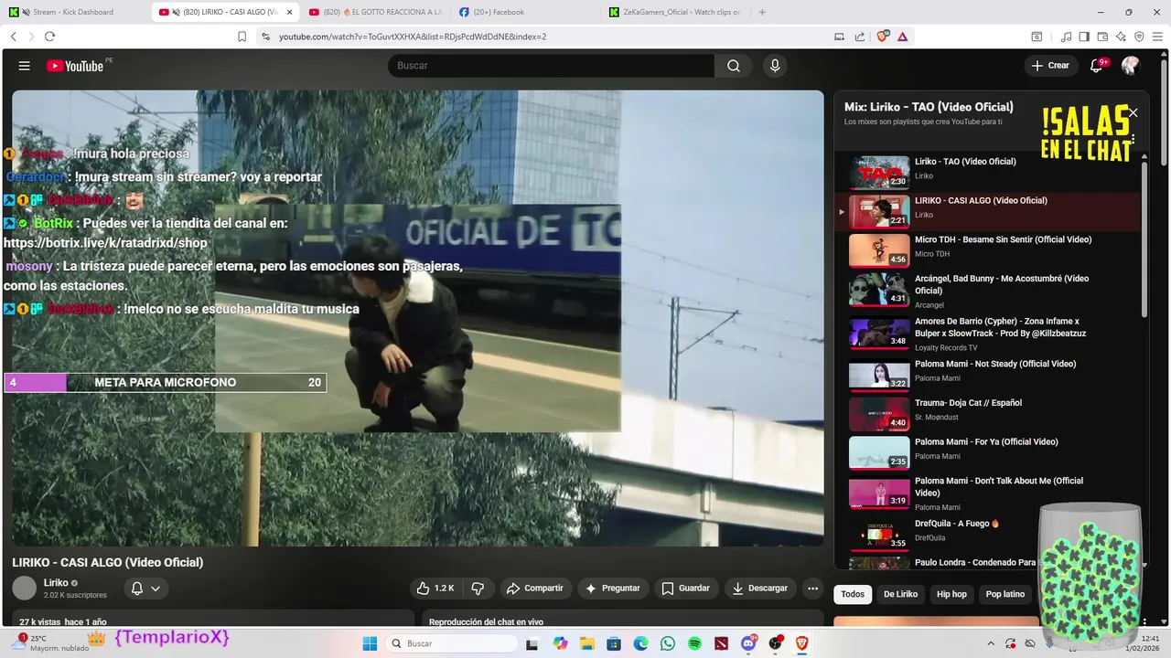Bookmark this page in address bar

[x=242, y=37]
